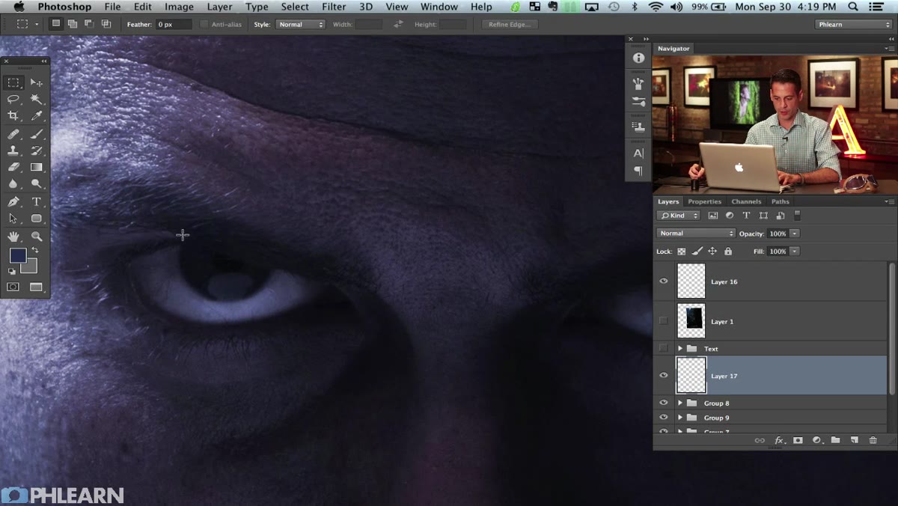This screenshot has height=506, width=898.
Task: Open the Character panel icon
Action: click(638, 153)
